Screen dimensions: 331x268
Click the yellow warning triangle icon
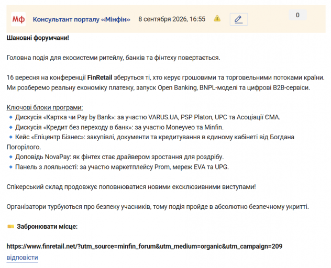[x=217, y=18]
